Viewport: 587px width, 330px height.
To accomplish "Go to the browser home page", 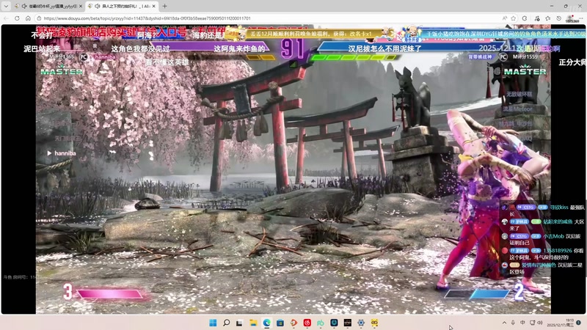I will 28,18.
